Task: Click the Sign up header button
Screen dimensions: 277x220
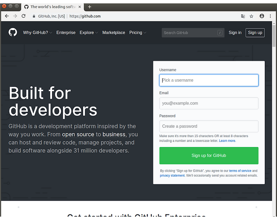Action: tap(255, 33)
